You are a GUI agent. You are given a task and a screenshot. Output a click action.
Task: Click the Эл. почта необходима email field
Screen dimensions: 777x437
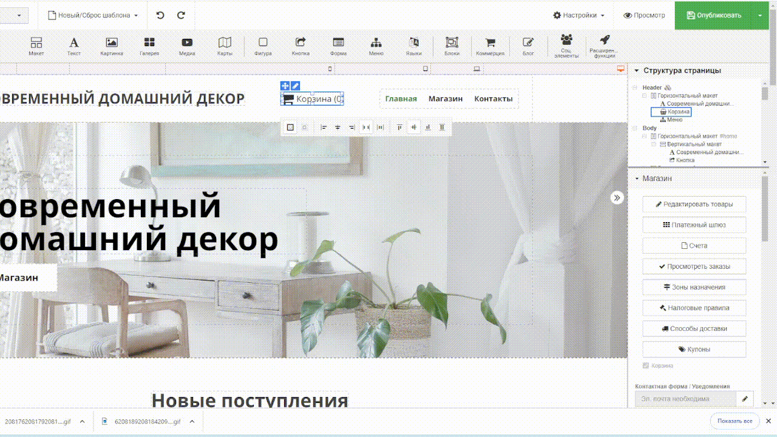tap(685, 399)
